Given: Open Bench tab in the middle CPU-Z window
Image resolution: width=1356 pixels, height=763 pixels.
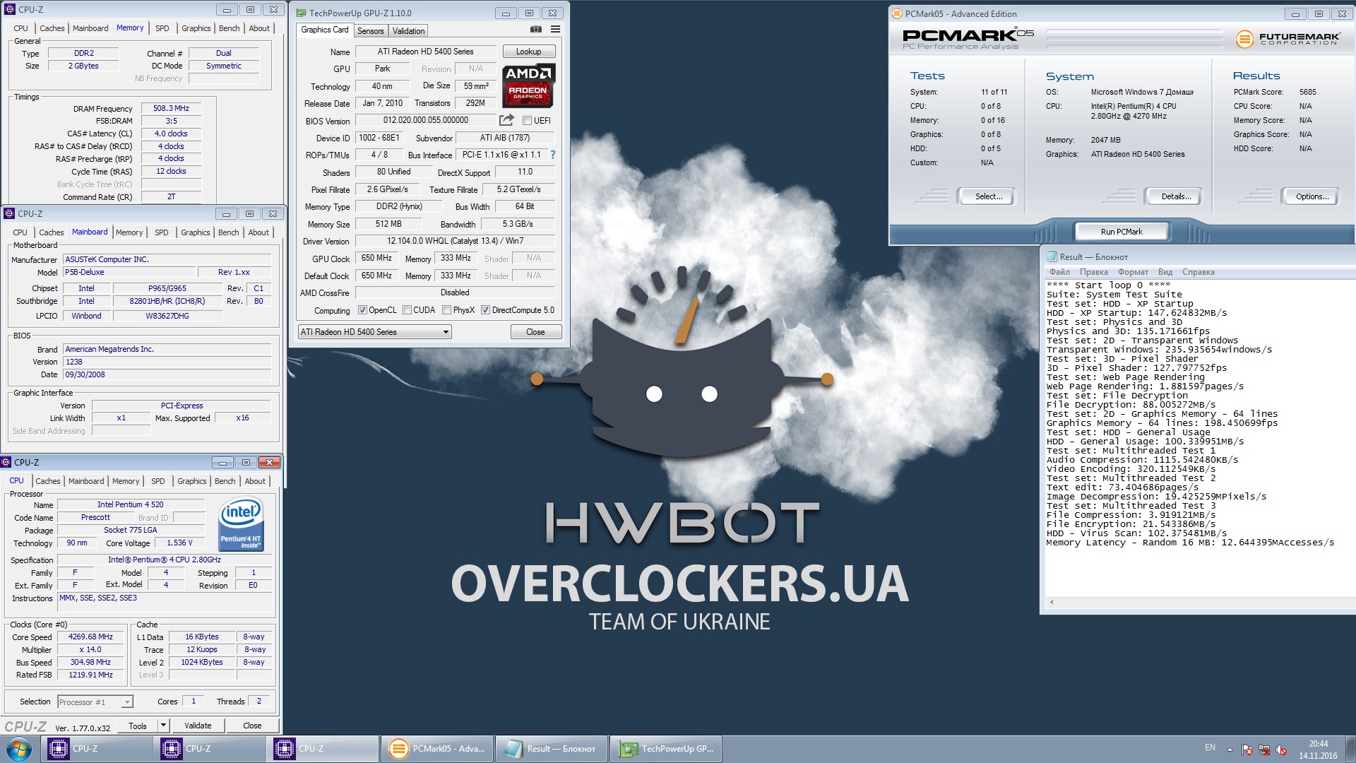Looking at the screenshot, I should [228, 232].
